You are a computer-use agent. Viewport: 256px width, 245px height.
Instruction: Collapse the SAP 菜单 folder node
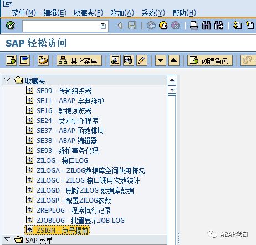click(7, 239)
